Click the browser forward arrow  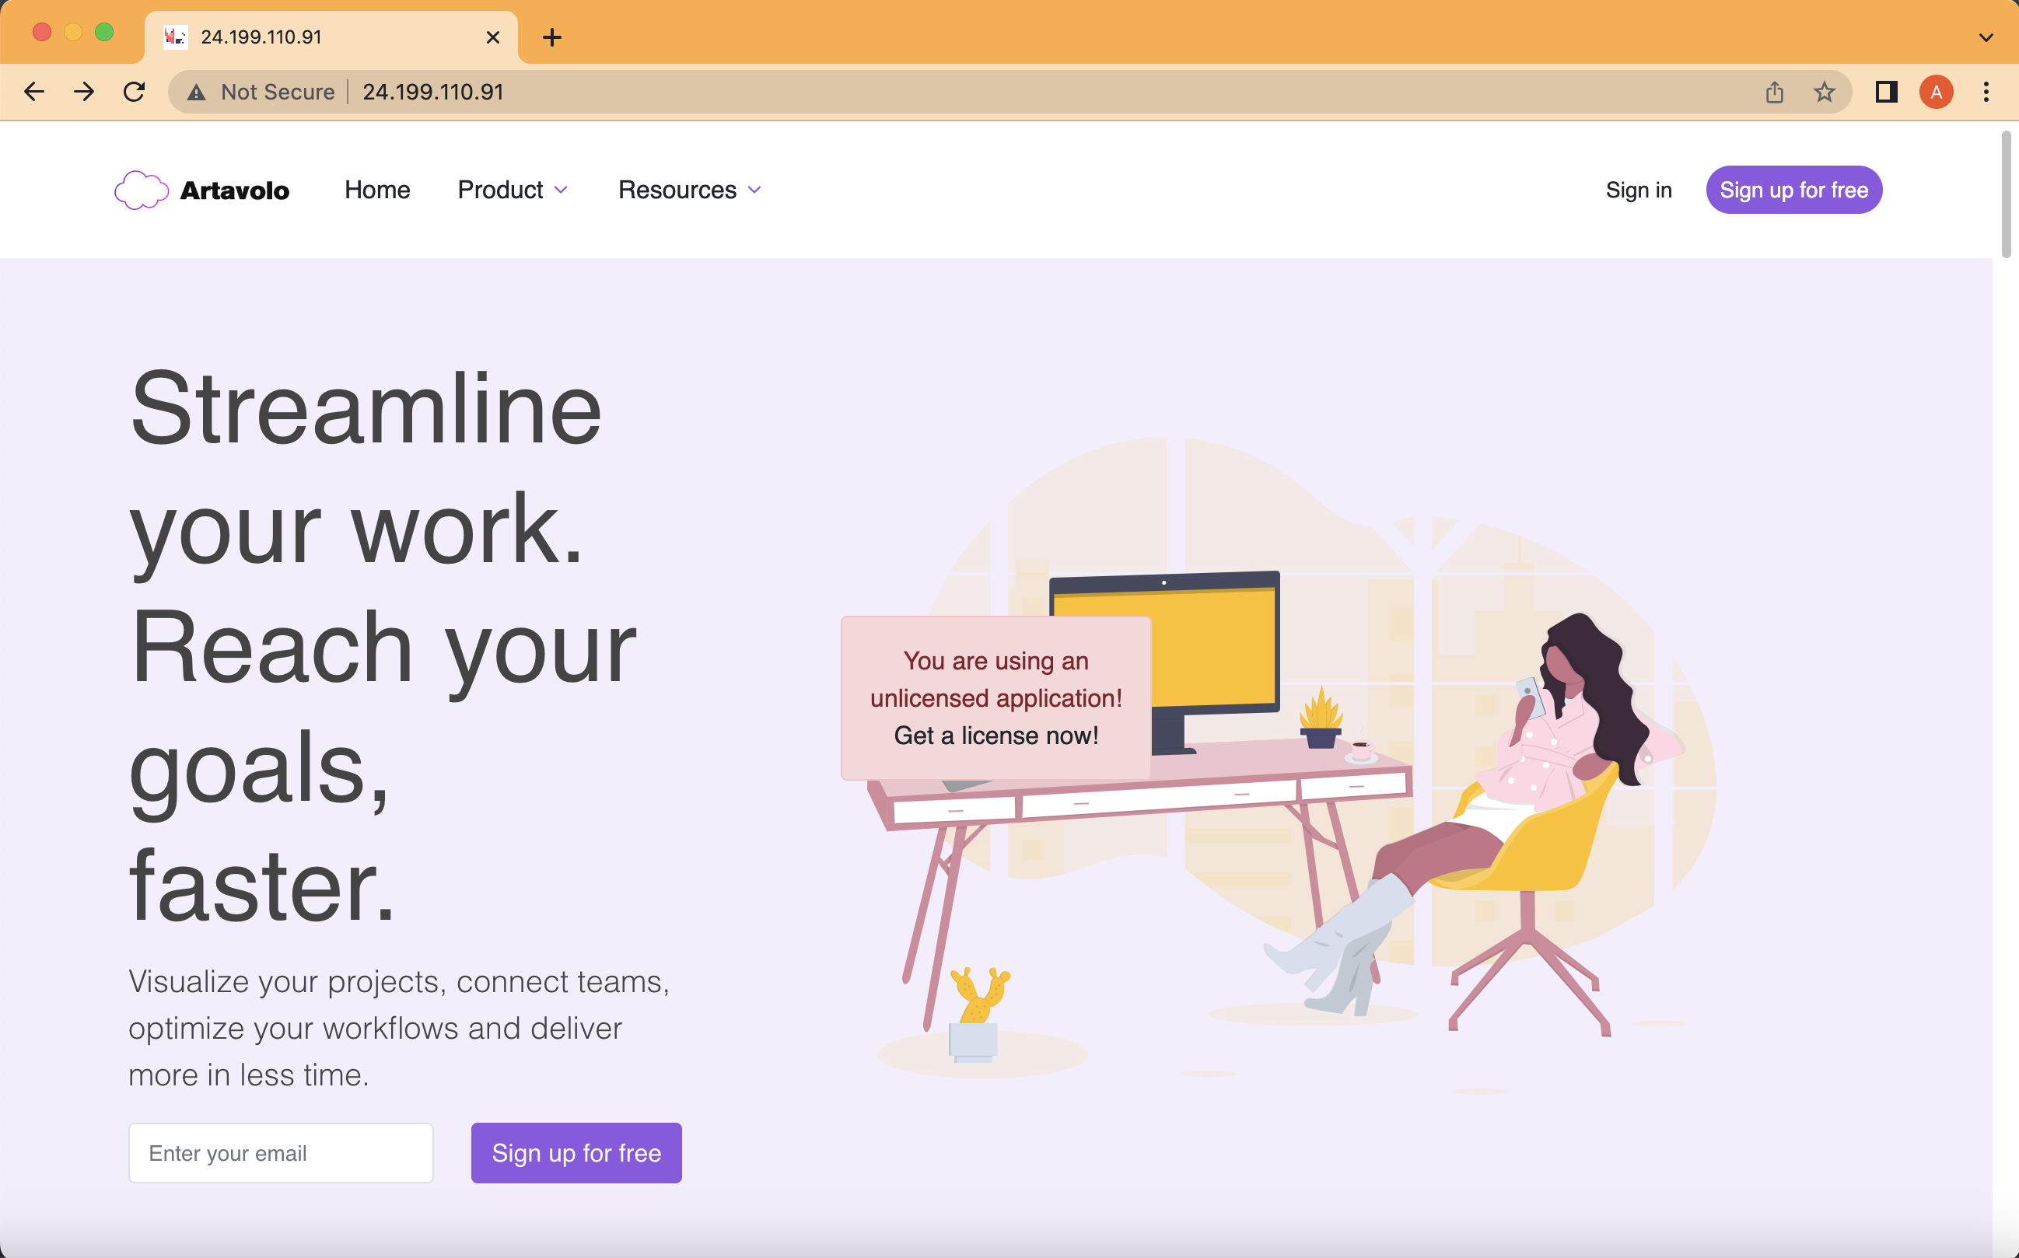click(84, 92)
